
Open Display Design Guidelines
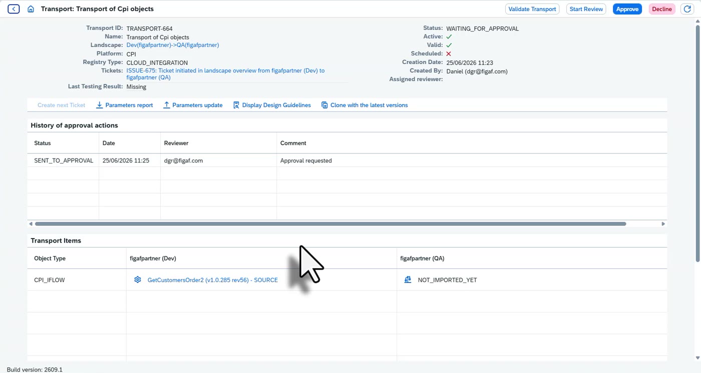pos(272,105)
